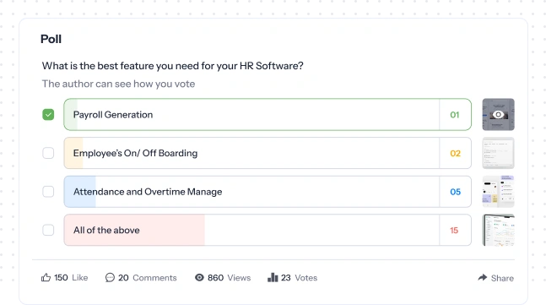
Task: Click 'The author can see how you vote'
Action: click(118, 84)
